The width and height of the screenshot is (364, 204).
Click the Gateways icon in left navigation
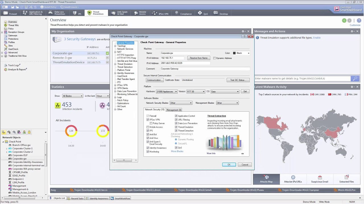pos(5,35)
